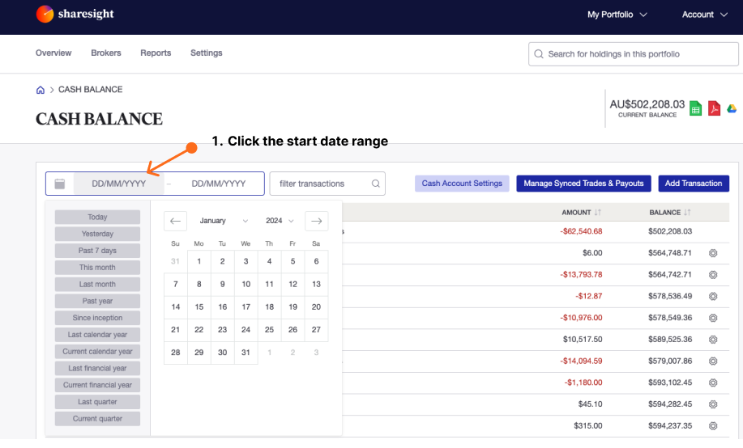Open the 2024 year dropdown
This screenshot has height=448, width=743.
point(280,221)
